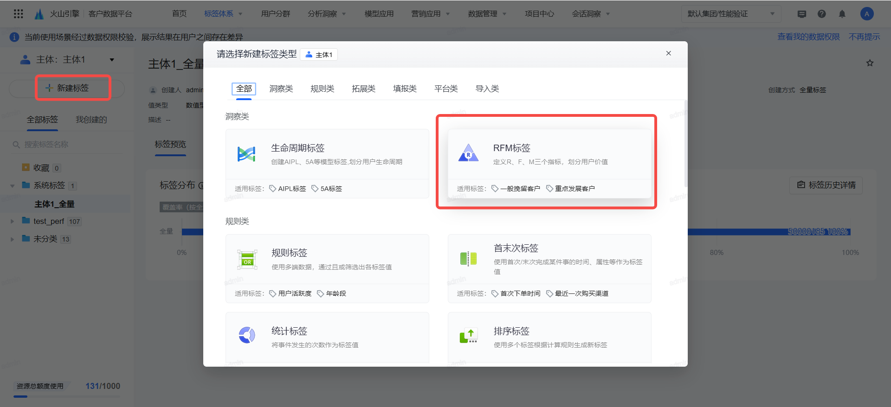Select the 平台类 tab in dialog
Image resolution: width=891 pixels, height=407 pixels.
446,89
